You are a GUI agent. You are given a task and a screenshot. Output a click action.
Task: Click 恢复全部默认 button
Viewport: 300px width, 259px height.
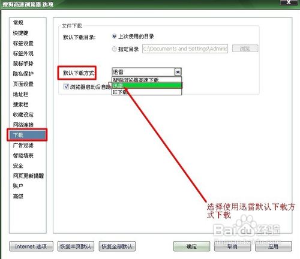(x=117, y=246)
